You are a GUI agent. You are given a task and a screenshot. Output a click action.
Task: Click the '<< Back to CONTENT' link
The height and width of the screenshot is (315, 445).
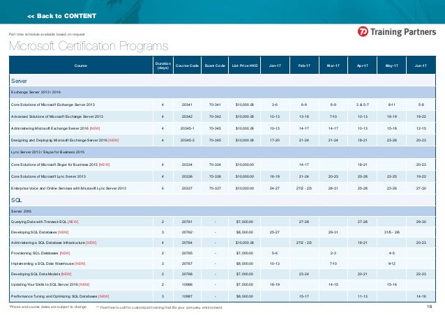(x=61, y=16)
